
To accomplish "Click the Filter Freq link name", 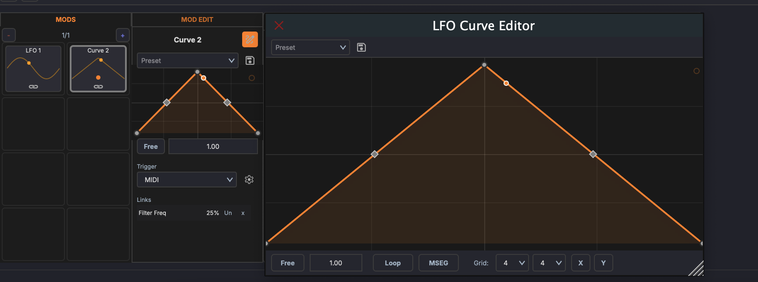I will click(x=152, y=213).
